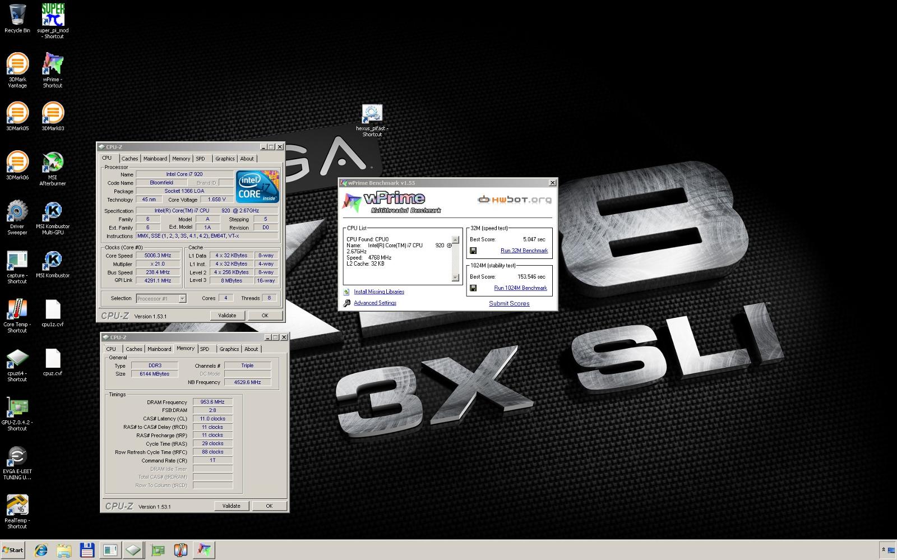Open Memory tab in upper CPU-Z window
The height and width of the screenshot is (560, 897).
coord(181,159)
